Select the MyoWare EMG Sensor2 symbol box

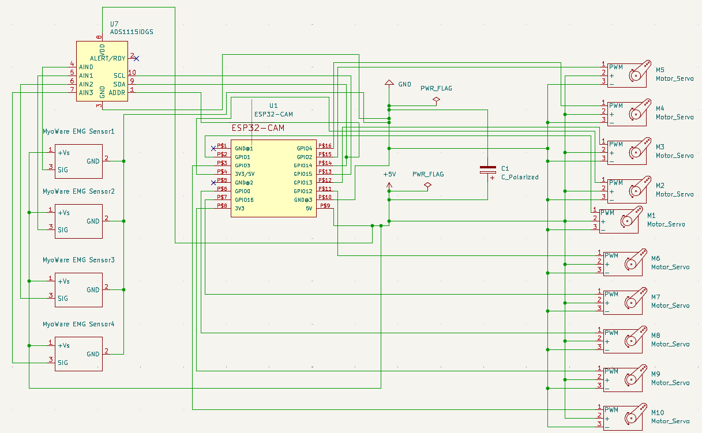pos(78,221)
